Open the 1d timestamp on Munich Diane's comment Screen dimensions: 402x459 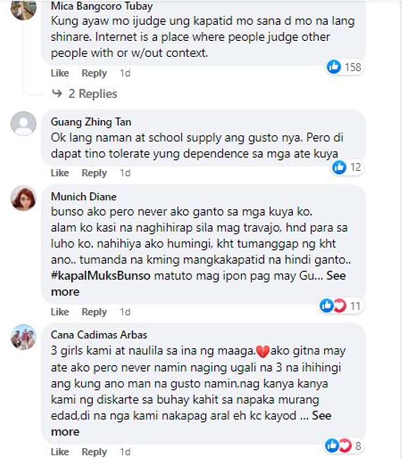pyautogui.click(x=125, y=312)
